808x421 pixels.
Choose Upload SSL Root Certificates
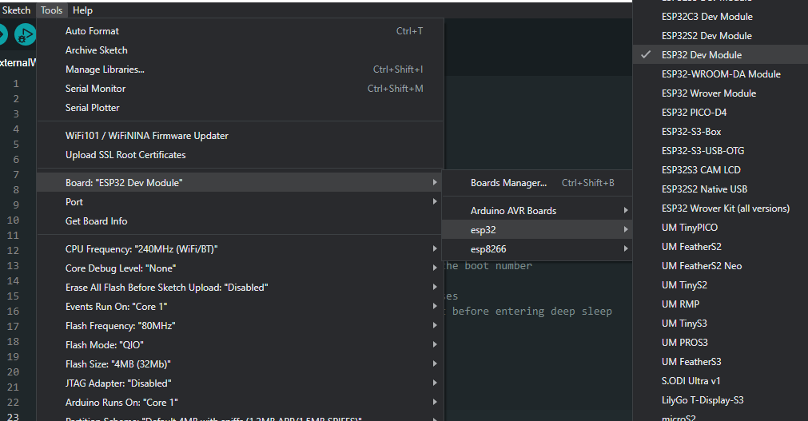click(x=240, y=155)
